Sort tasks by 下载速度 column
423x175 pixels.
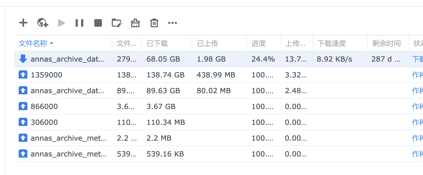(x=331, y=43)
